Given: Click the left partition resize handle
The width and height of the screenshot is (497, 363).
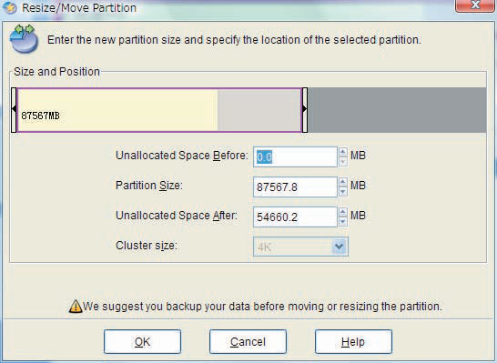Looking at the screenshot, I should [x=14, y=110].
